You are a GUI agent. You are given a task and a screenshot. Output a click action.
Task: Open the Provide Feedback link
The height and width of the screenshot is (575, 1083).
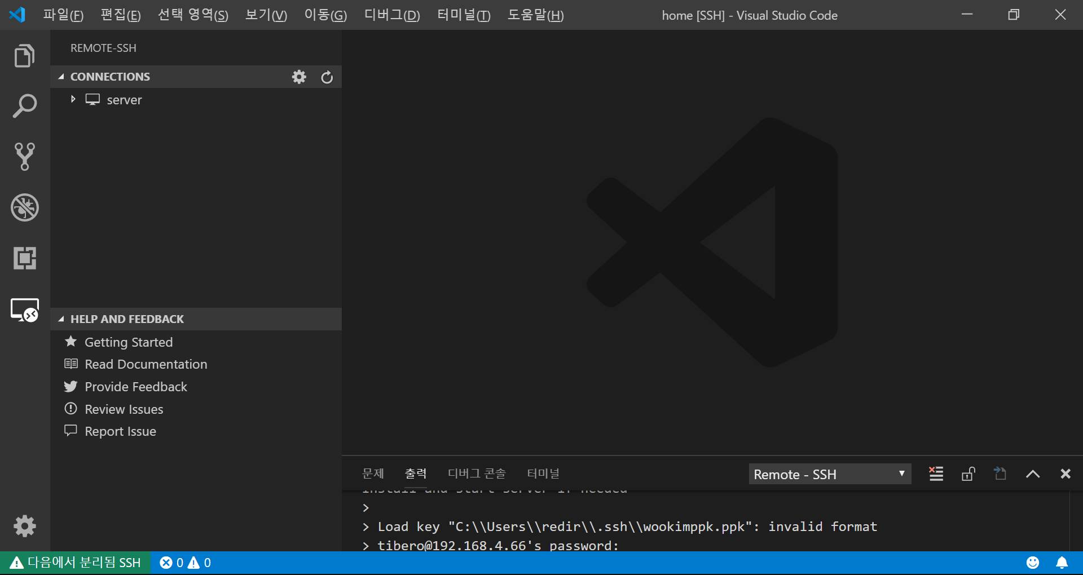point(136,387)
